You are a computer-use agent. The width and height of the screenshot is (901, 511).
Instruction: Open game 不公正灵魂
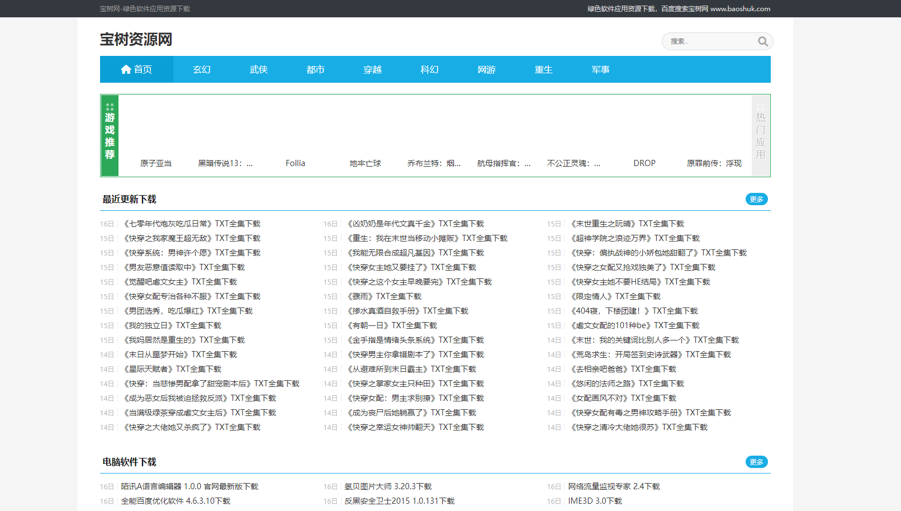click(x=574, y=163)
